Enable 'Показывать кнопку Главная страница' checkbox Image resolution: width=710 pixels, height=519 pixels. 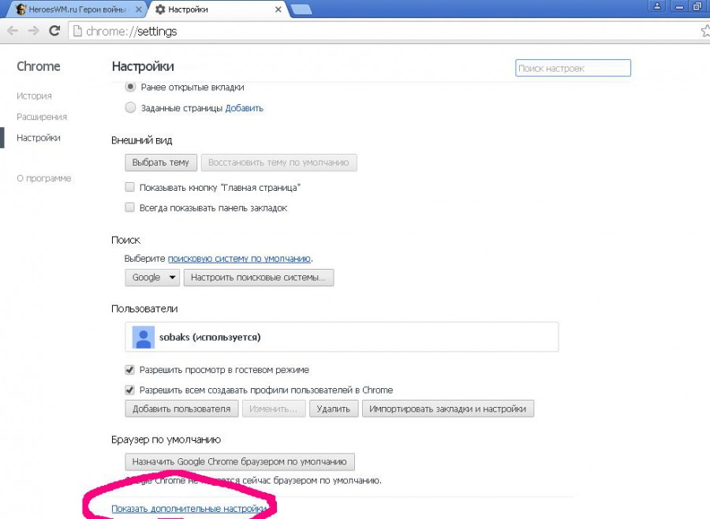130,187
